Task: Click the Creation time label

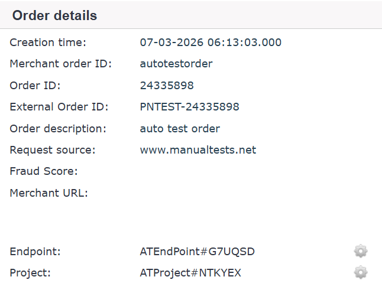Action: point(48,43)
